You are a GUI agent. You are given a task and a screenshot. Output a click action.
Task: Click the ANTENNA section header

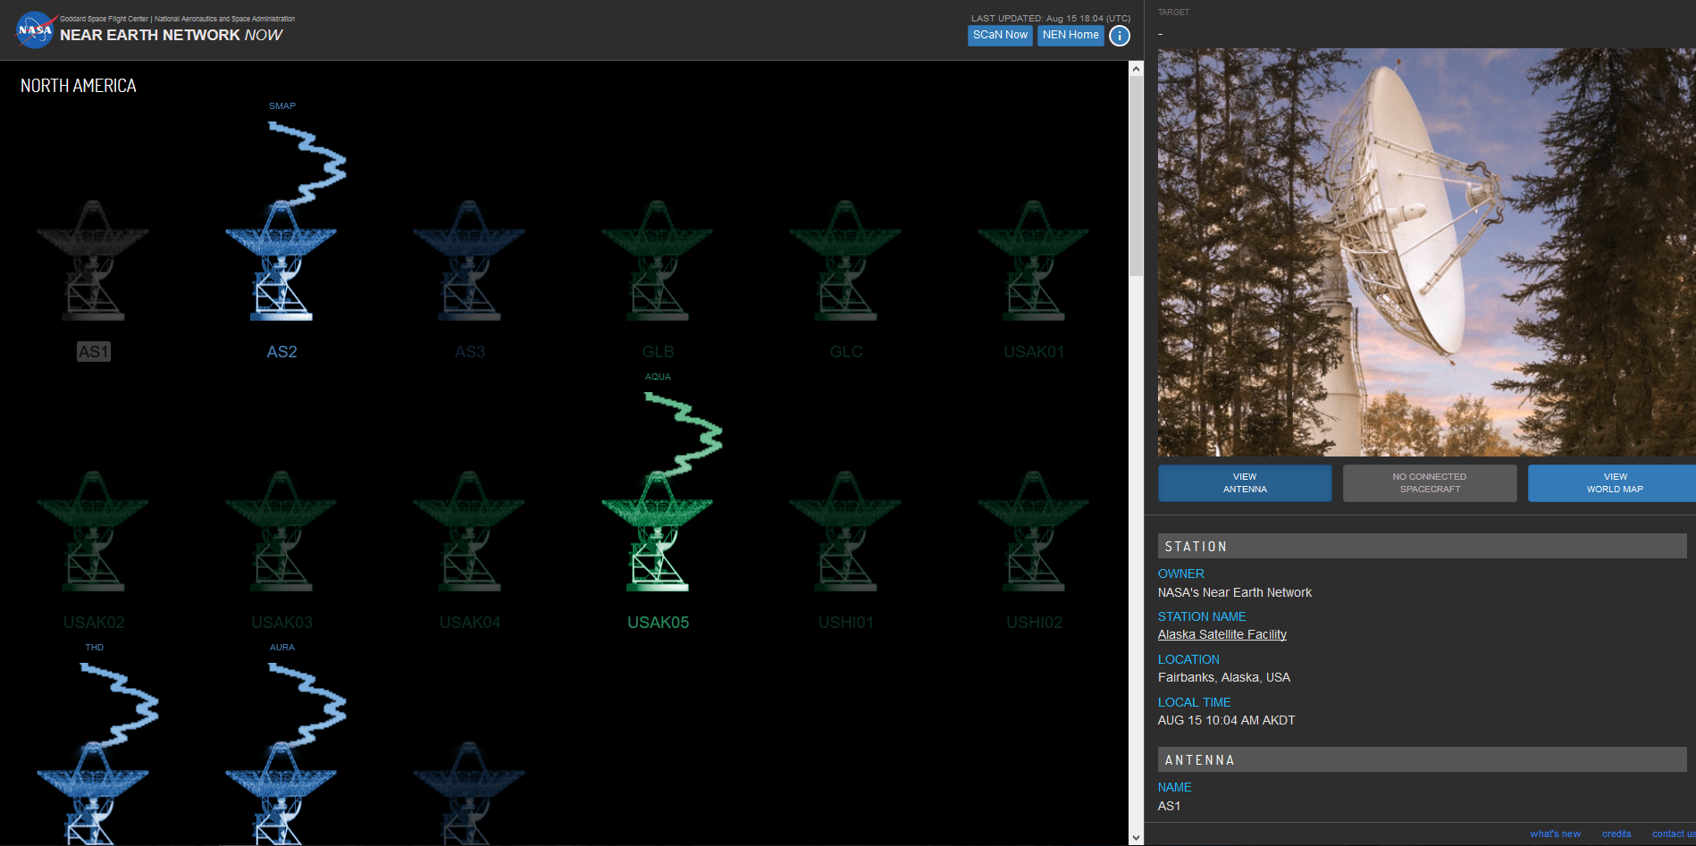pyautogui.click(x=1422, y=760)
